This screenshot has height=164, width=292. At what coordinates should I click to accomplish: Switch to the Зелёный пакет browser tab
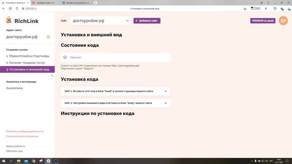pyautogui.click(x=46, y=3)
